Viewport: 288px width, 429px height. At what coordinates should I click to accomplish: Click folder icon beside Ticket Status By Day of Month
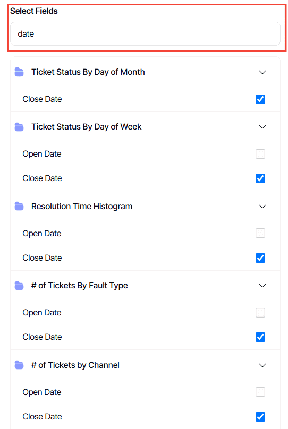click(19, 72)
